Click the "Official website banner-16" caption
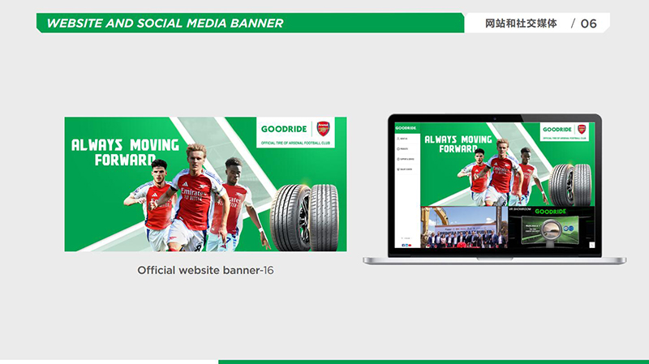The height and width of the screenshot is (364, 649). click(205, 270)
